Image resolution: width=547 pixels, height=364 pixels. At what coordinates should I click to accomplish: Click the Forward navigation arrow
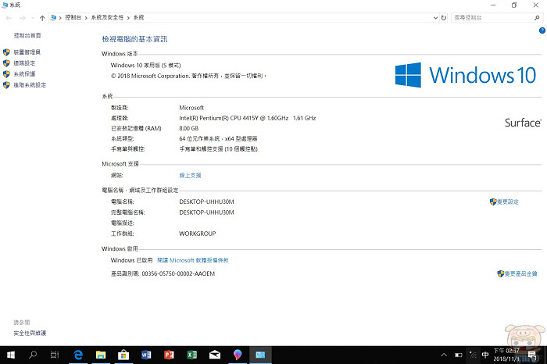[23, 18]
